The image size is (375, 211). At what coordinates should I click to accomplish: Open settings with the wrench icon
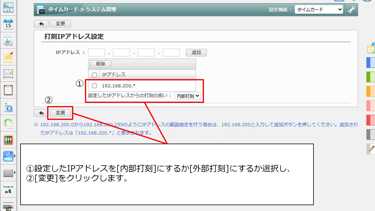(x=352, y=10)
